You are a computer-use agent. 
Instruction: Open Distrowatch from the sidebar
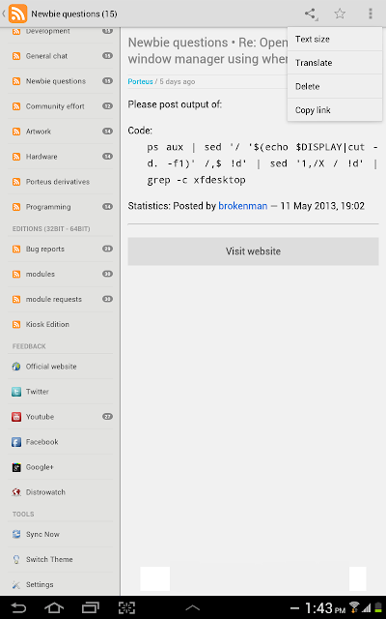coord(60,492)
